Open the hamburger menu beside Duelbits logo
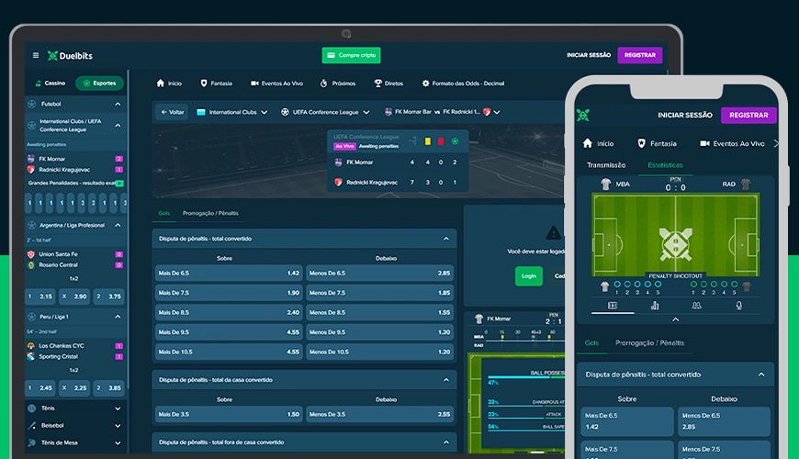The width and height of the screenshot is (799, 459). pyautogui.click(x=36, y=55)
